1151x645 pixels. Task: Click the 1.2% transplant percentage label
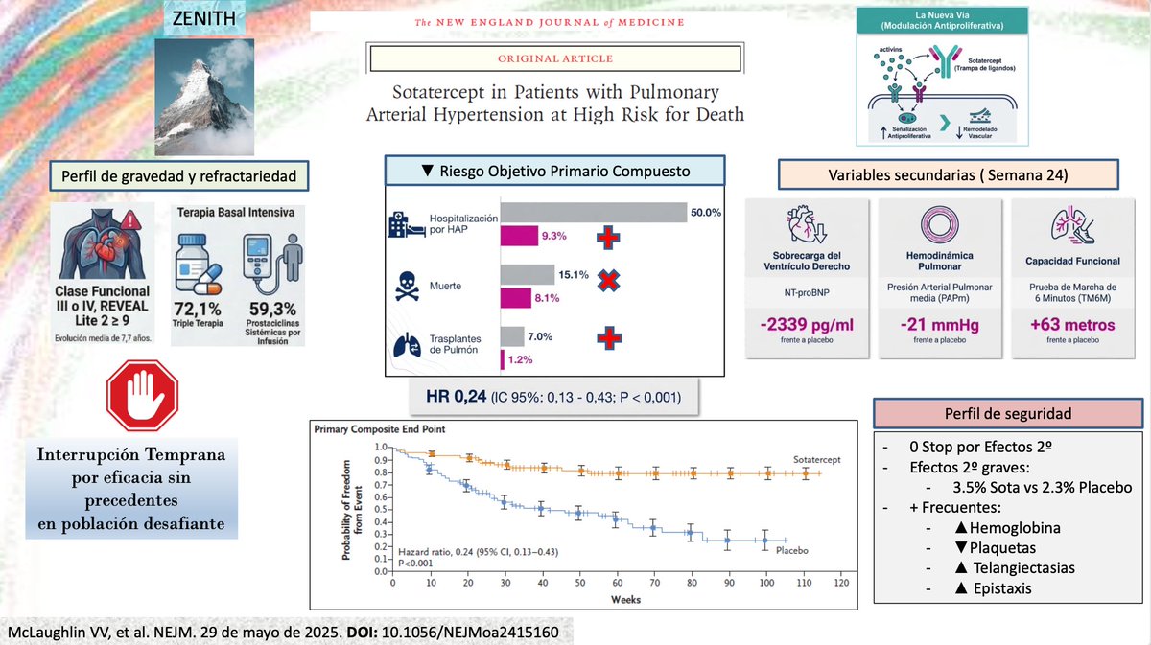[523, 359]
